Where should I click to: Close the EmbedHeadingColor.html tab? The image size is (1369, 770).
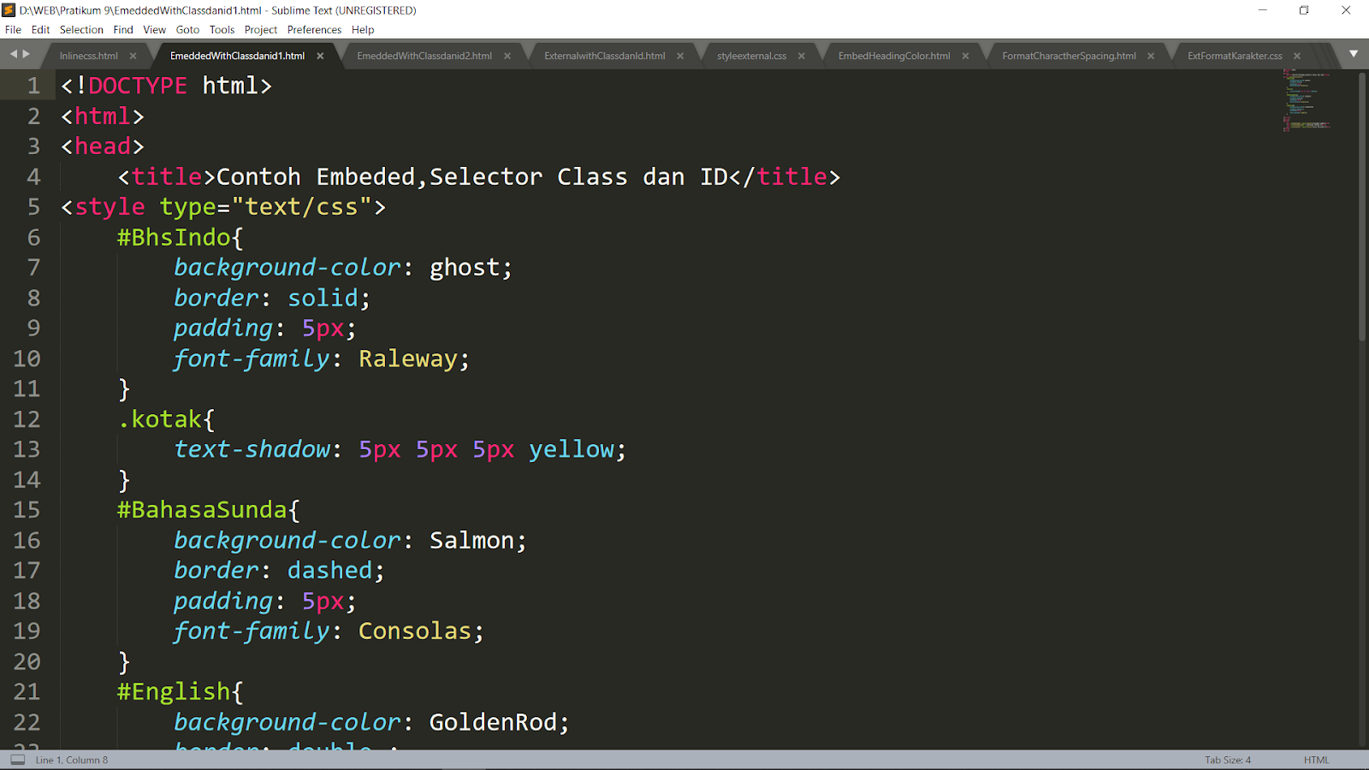[965, 56]
